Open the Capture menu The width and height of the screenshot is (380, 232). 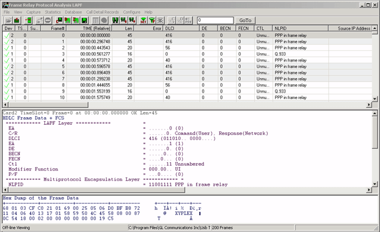click(x=33, y=12)
